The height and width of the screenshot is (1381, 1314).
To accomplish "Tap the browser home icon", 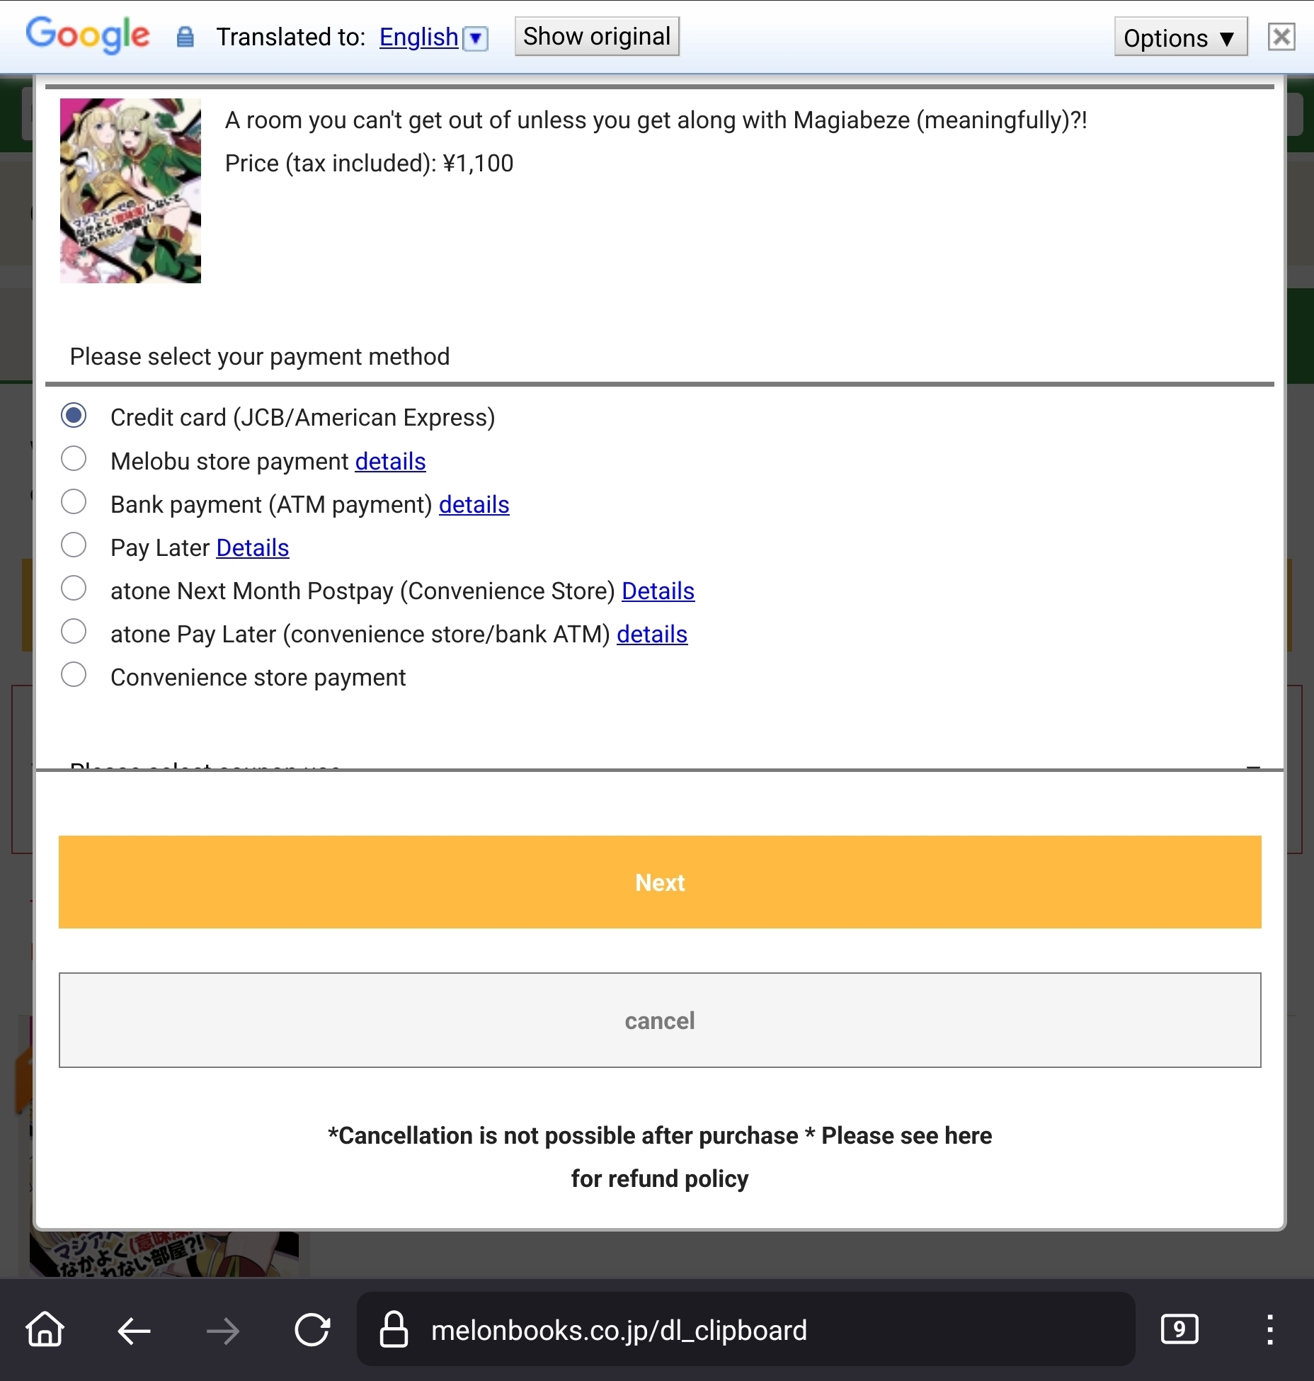I will (45, 1329).
